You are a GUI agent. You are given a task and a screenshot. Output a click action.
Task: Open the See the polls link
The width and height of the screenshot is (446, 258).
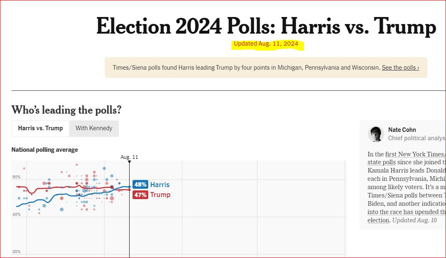click(400, 68)
